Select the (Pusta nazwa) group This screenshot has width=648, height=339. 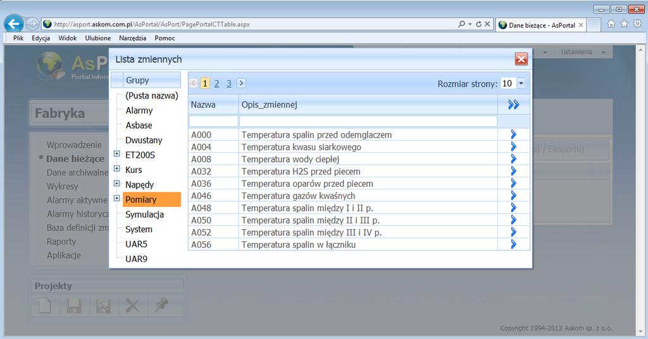[152, 96]
